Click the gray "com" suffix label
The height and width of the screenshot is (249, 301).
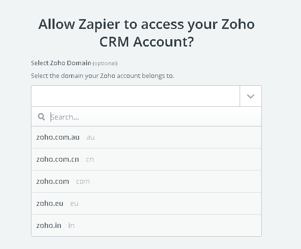point(83,181)
